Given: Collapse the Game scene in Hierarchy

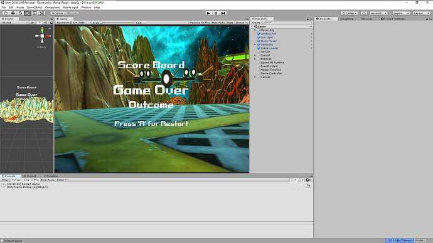Looking at the screenshot, I should [252, 26].
